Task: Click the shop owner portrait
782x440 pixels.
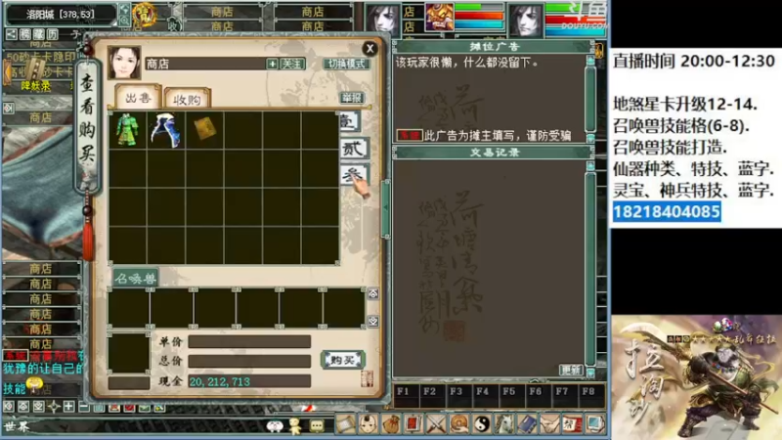Action: (x=124, y=63)
